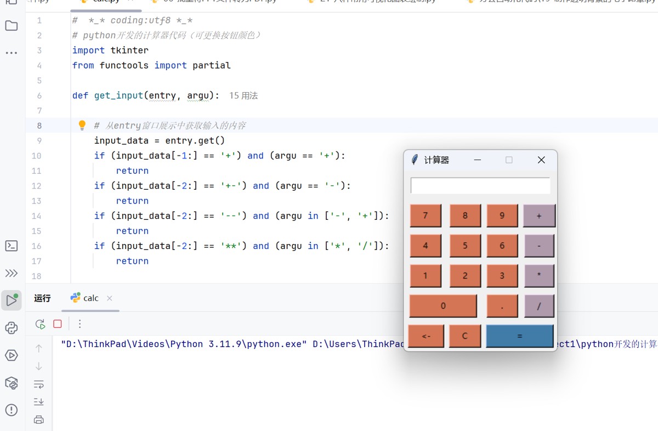Click the yellow lightbulb intention icon
Viewport: 658px width, 431px height.
pos(82,126)
